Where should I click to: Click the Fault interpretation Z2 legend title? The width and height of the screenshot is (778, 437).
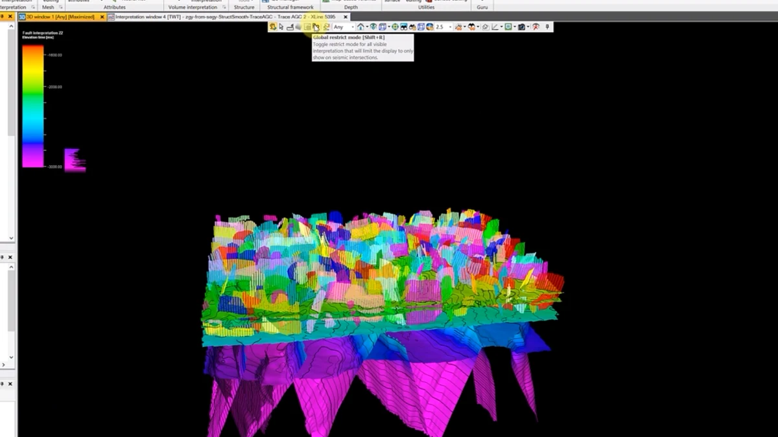click(x=42, y=32)
